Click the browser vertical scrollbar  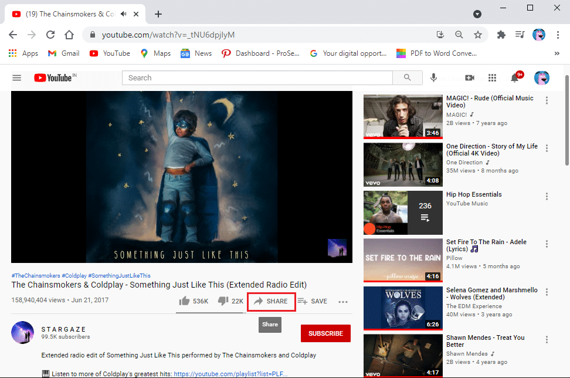(x=565, y=176)
